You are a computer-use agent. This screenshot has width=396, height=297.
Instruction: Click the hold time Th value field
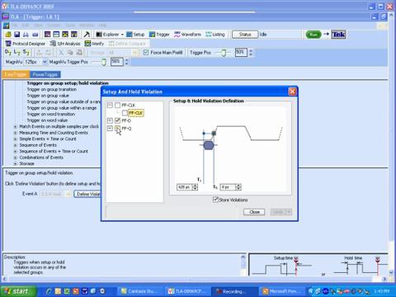point(228,187)
